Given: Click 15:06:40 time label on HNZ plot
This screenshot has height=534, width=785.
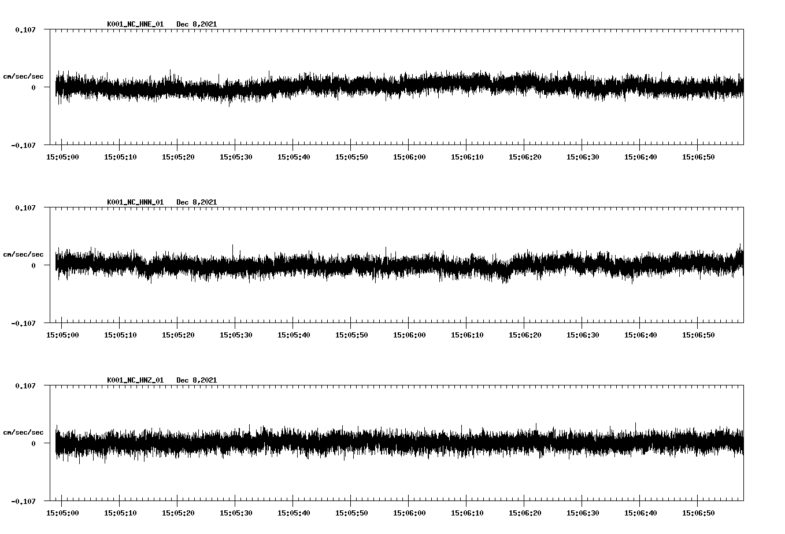Looking at the screenshot, I should pos(640,513).
